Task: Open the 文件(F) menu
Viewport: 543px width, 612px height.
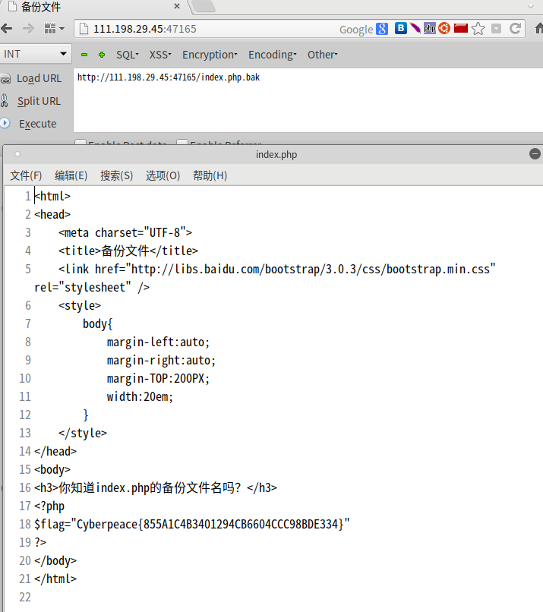Action: pyautogui.click(x=26, y=175)
